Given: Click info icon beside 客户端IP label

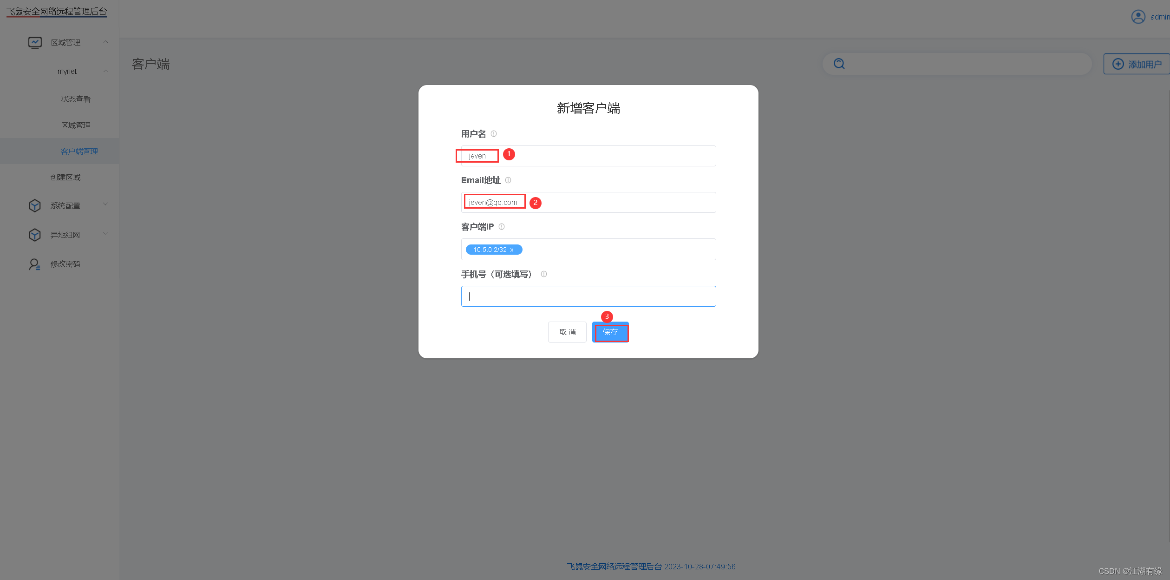Looking at the screenshot, I should point(502,227).
